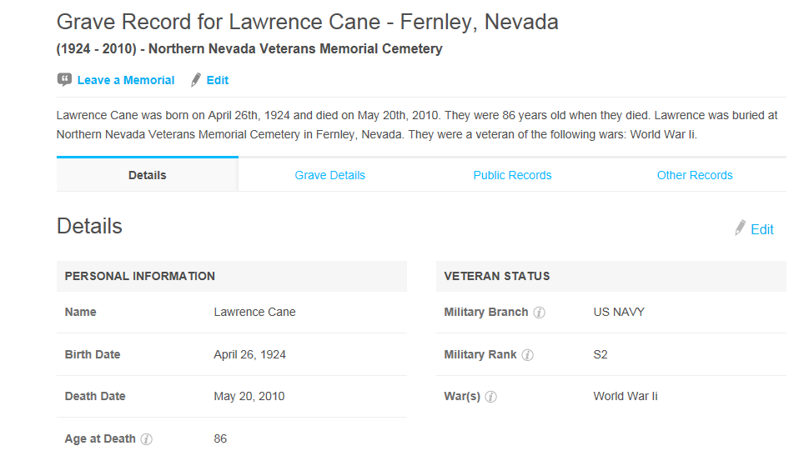Click Edit link in Details heading row

click(762, 230)
